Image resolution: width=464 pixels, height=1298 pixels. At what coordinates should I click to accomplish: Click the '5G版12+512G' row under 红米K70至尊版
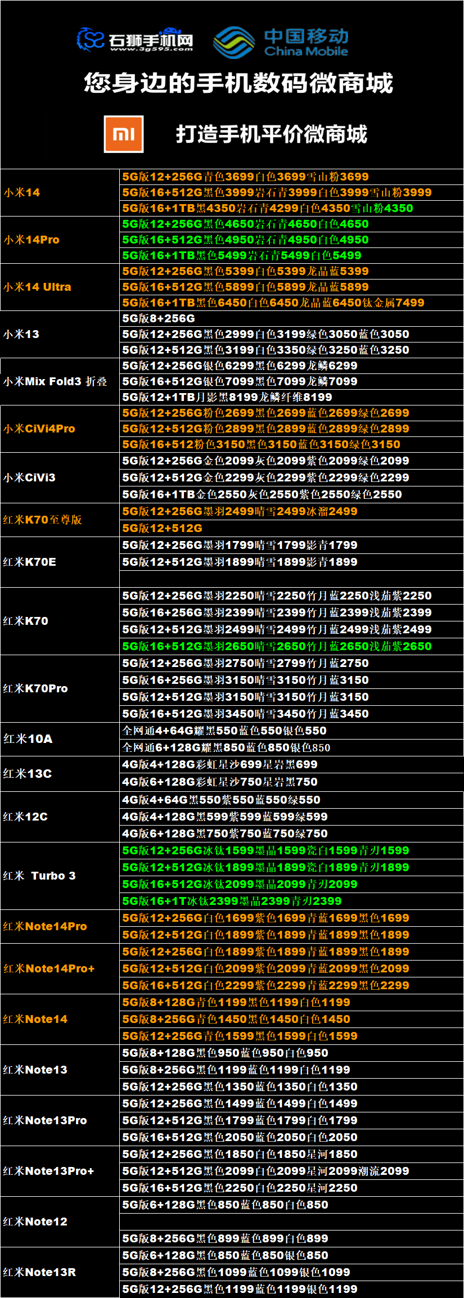pyautogui.click(x=291, y=528)
